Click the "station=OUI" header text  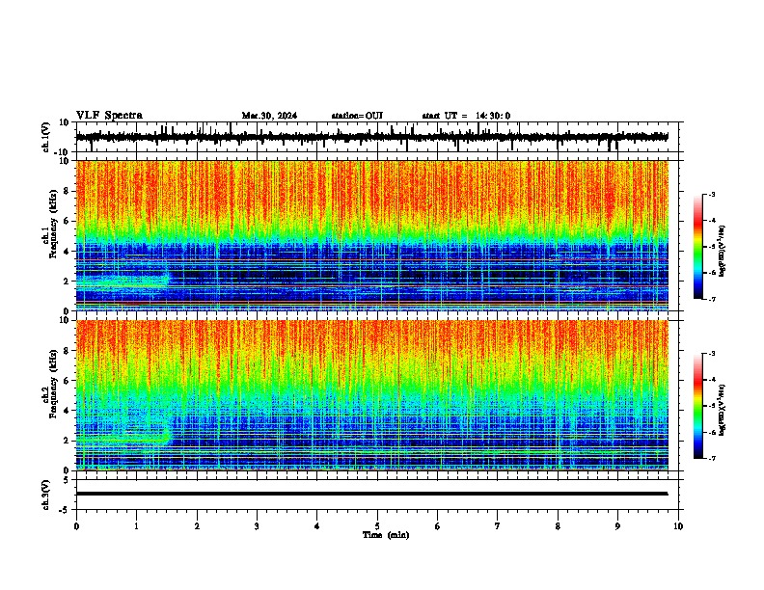(357, 116)
